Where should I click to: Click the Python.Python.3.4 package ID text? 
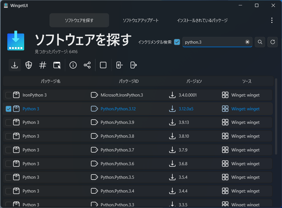pos(117,191)
